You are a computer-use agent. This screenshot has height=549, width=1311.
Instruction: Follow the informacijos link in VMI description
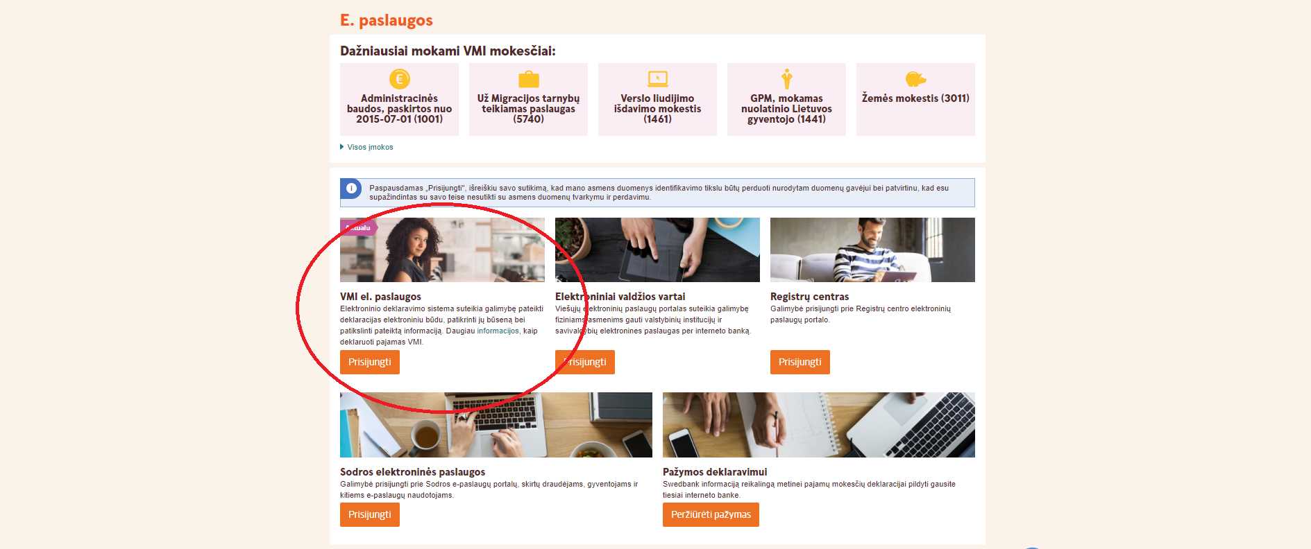point(498,331)
